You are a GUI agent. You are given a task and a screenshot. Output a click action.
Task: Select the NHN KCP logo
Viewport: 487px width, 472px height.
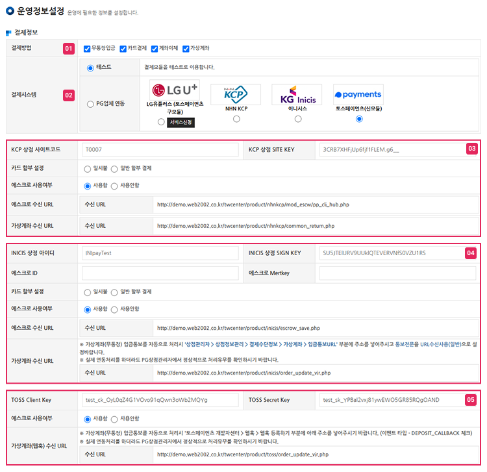(236, 94)
